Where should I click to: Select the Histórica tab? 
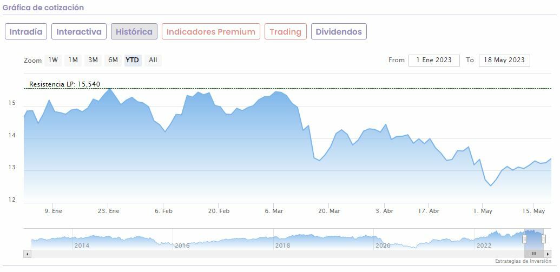click(134, 31)
